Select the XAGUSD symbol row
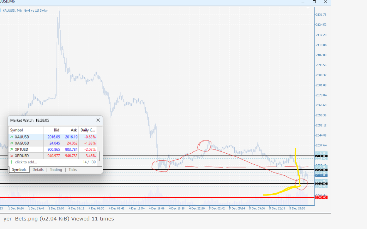This screenshot has height=229, width=367. tap(53, 143)
